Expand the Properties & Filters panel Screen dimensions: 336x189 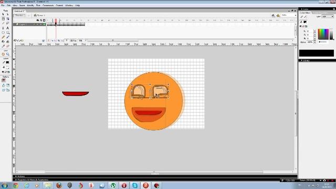(155, 180)
